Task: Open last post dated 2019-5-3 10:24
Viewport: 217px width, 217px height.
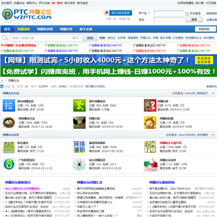Action: [x=111, y=168]
